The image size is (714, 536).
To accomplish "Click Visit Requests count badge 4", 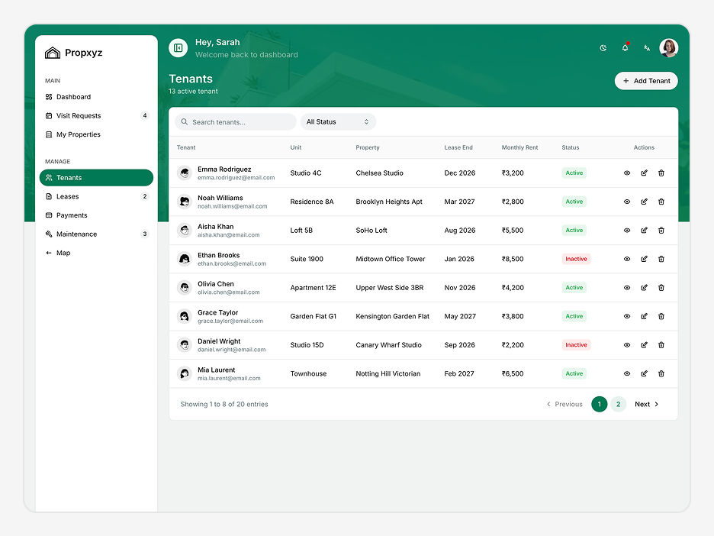I will click(x=145, y=115).
